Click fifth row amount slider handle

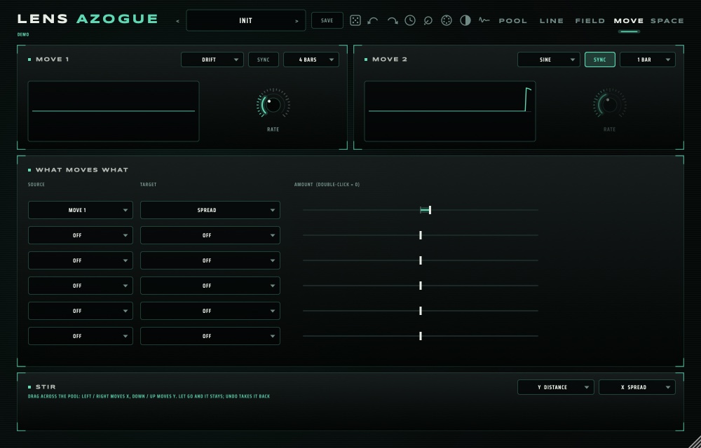click(420, 311)
